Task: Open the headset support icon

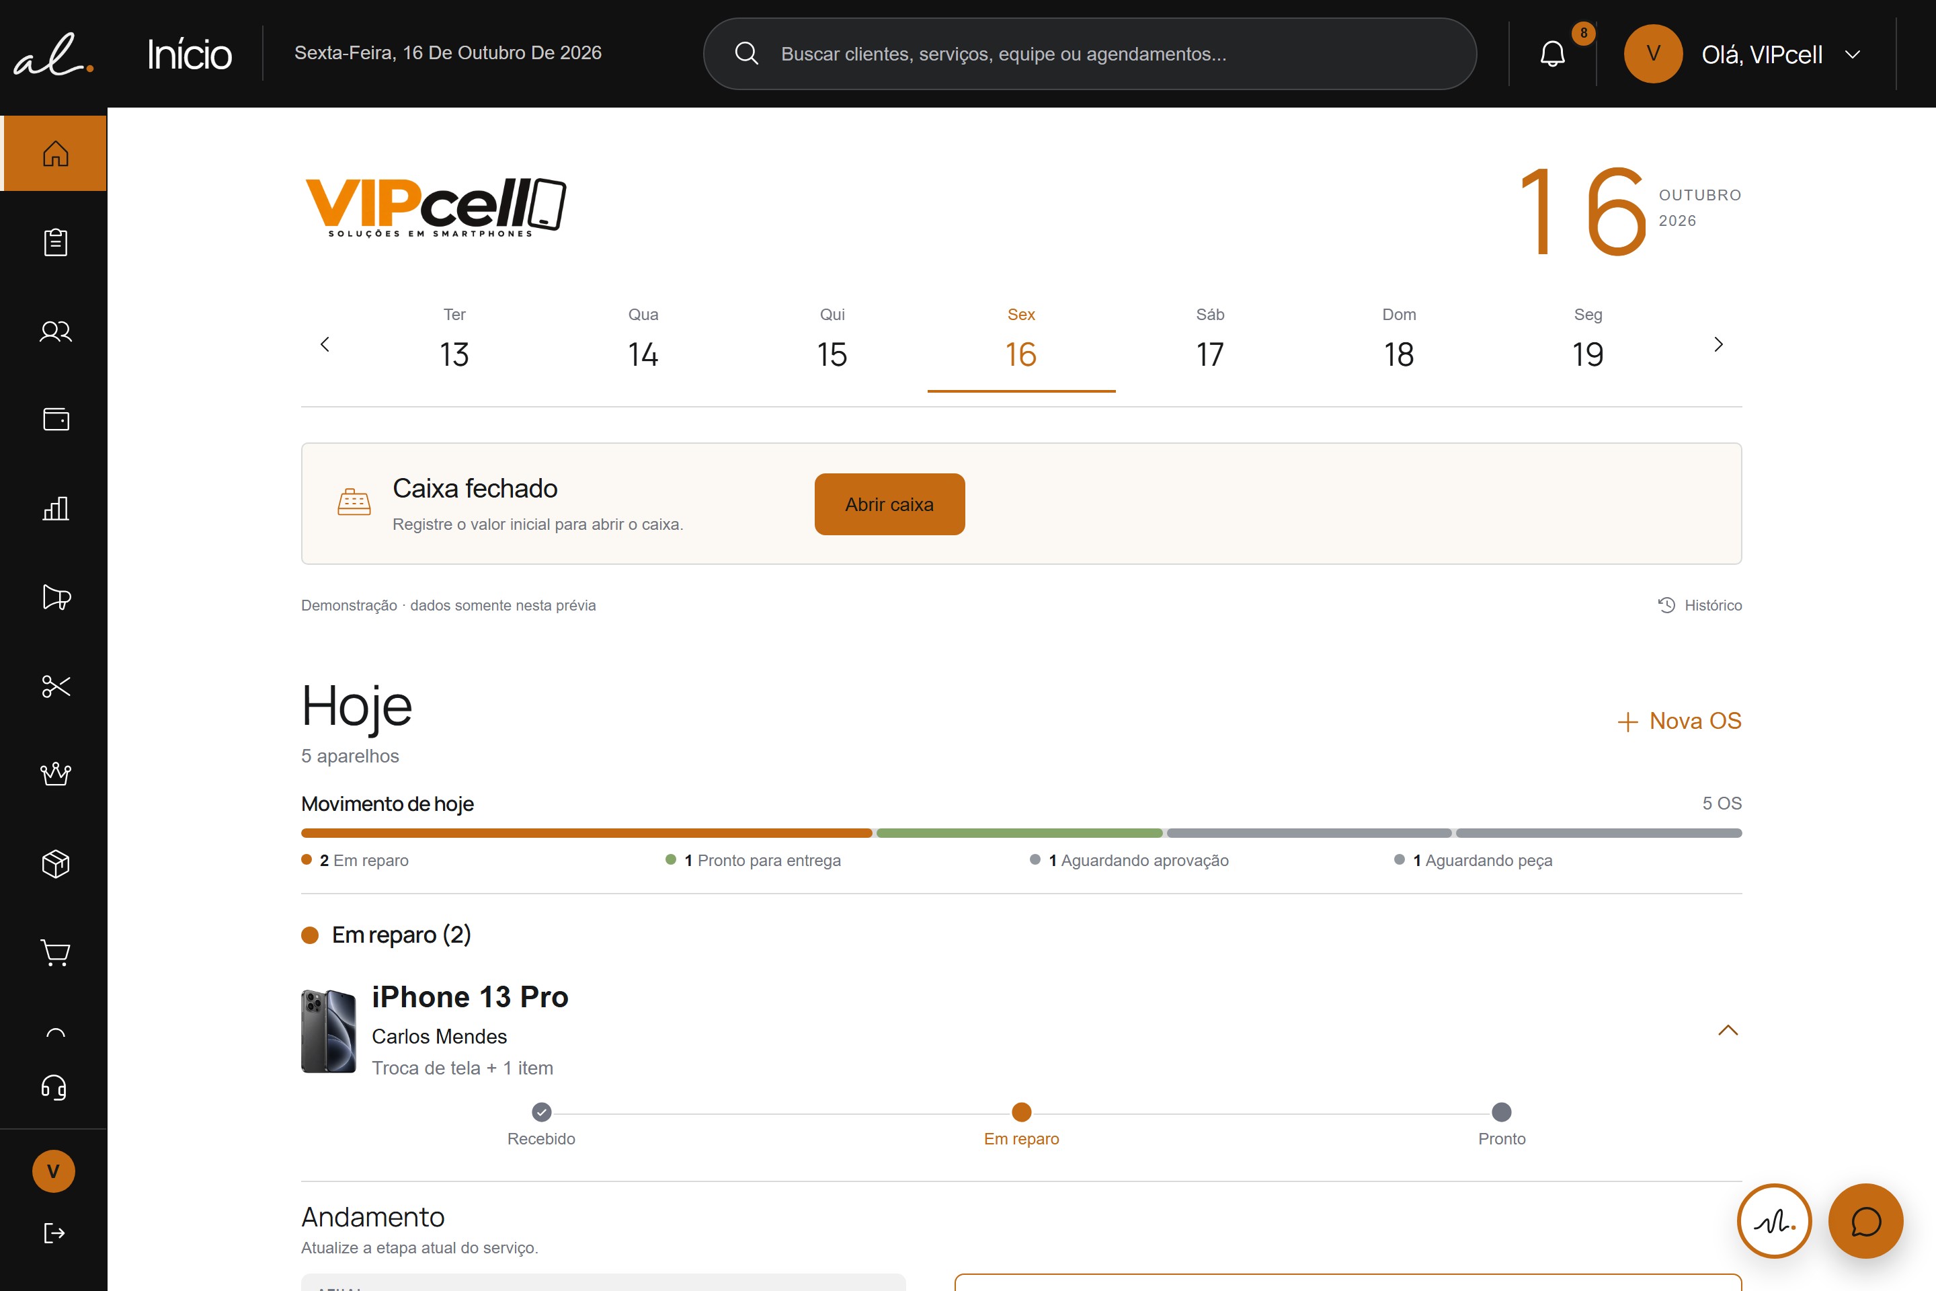Action: pyautogui.click(x=54, y=1088)
